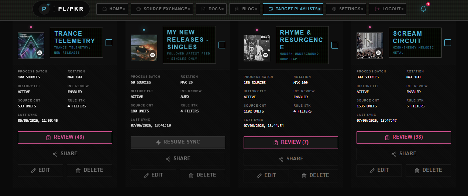Edit the Scream Circuit playlist

pos(379,171)
